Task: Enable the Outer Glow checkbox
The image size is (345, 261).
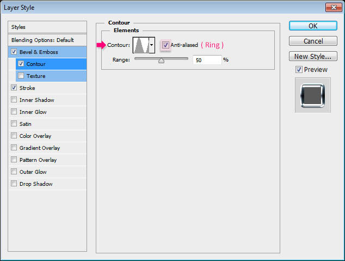Action: [x=14, y=171]
